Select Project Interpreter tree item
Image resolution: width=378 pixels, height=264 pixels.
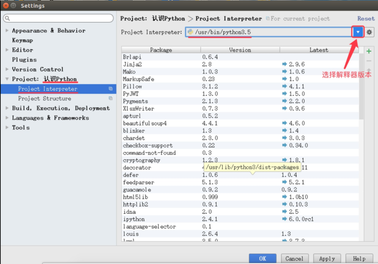click(x=59, y=89)
